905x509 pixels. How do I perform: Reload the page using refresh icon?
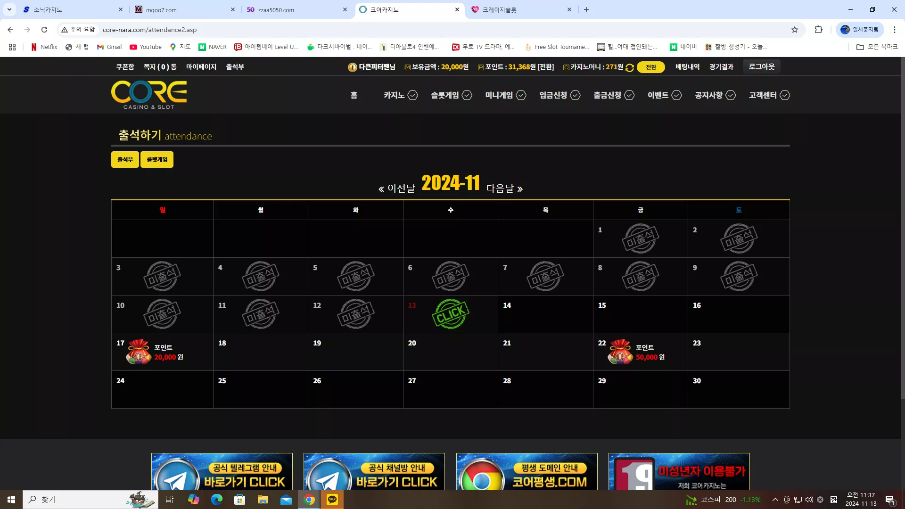click(x=44, y=30)
